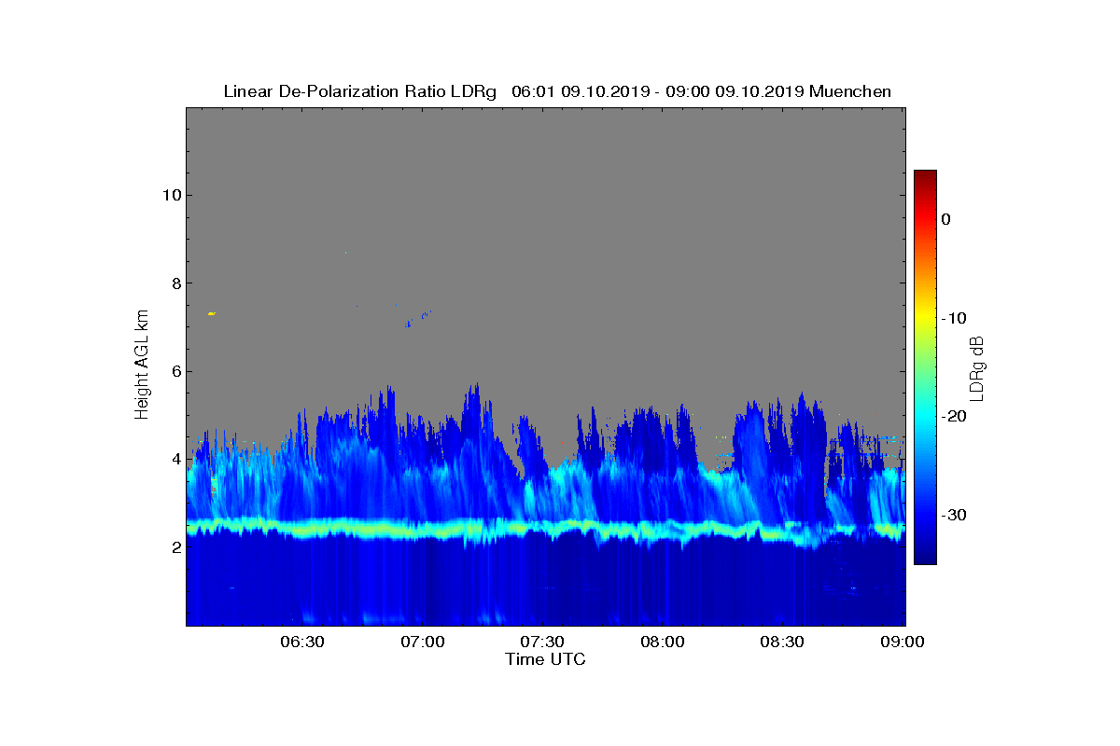Click the '07:00' time tick label

point(422,642)
